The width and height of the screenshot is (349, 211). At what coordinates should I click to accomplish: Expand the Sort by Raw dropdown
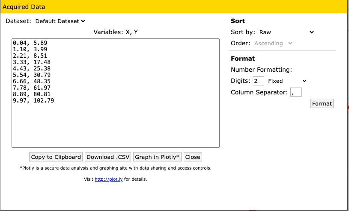(x=286, y=32)
